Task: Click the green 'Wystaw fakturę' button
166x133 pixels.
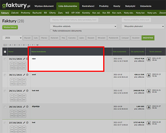Action: click(x=10, y=27)
